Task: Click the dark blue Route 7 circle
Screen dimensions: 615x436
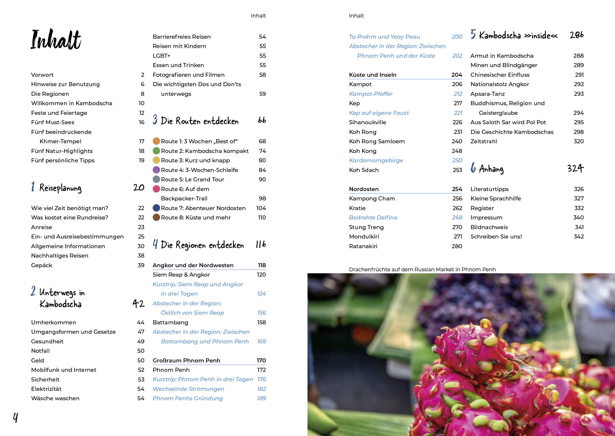Action: coord(156,208)
